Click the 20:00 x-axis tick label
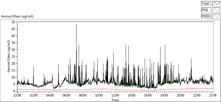 point(181,95)
